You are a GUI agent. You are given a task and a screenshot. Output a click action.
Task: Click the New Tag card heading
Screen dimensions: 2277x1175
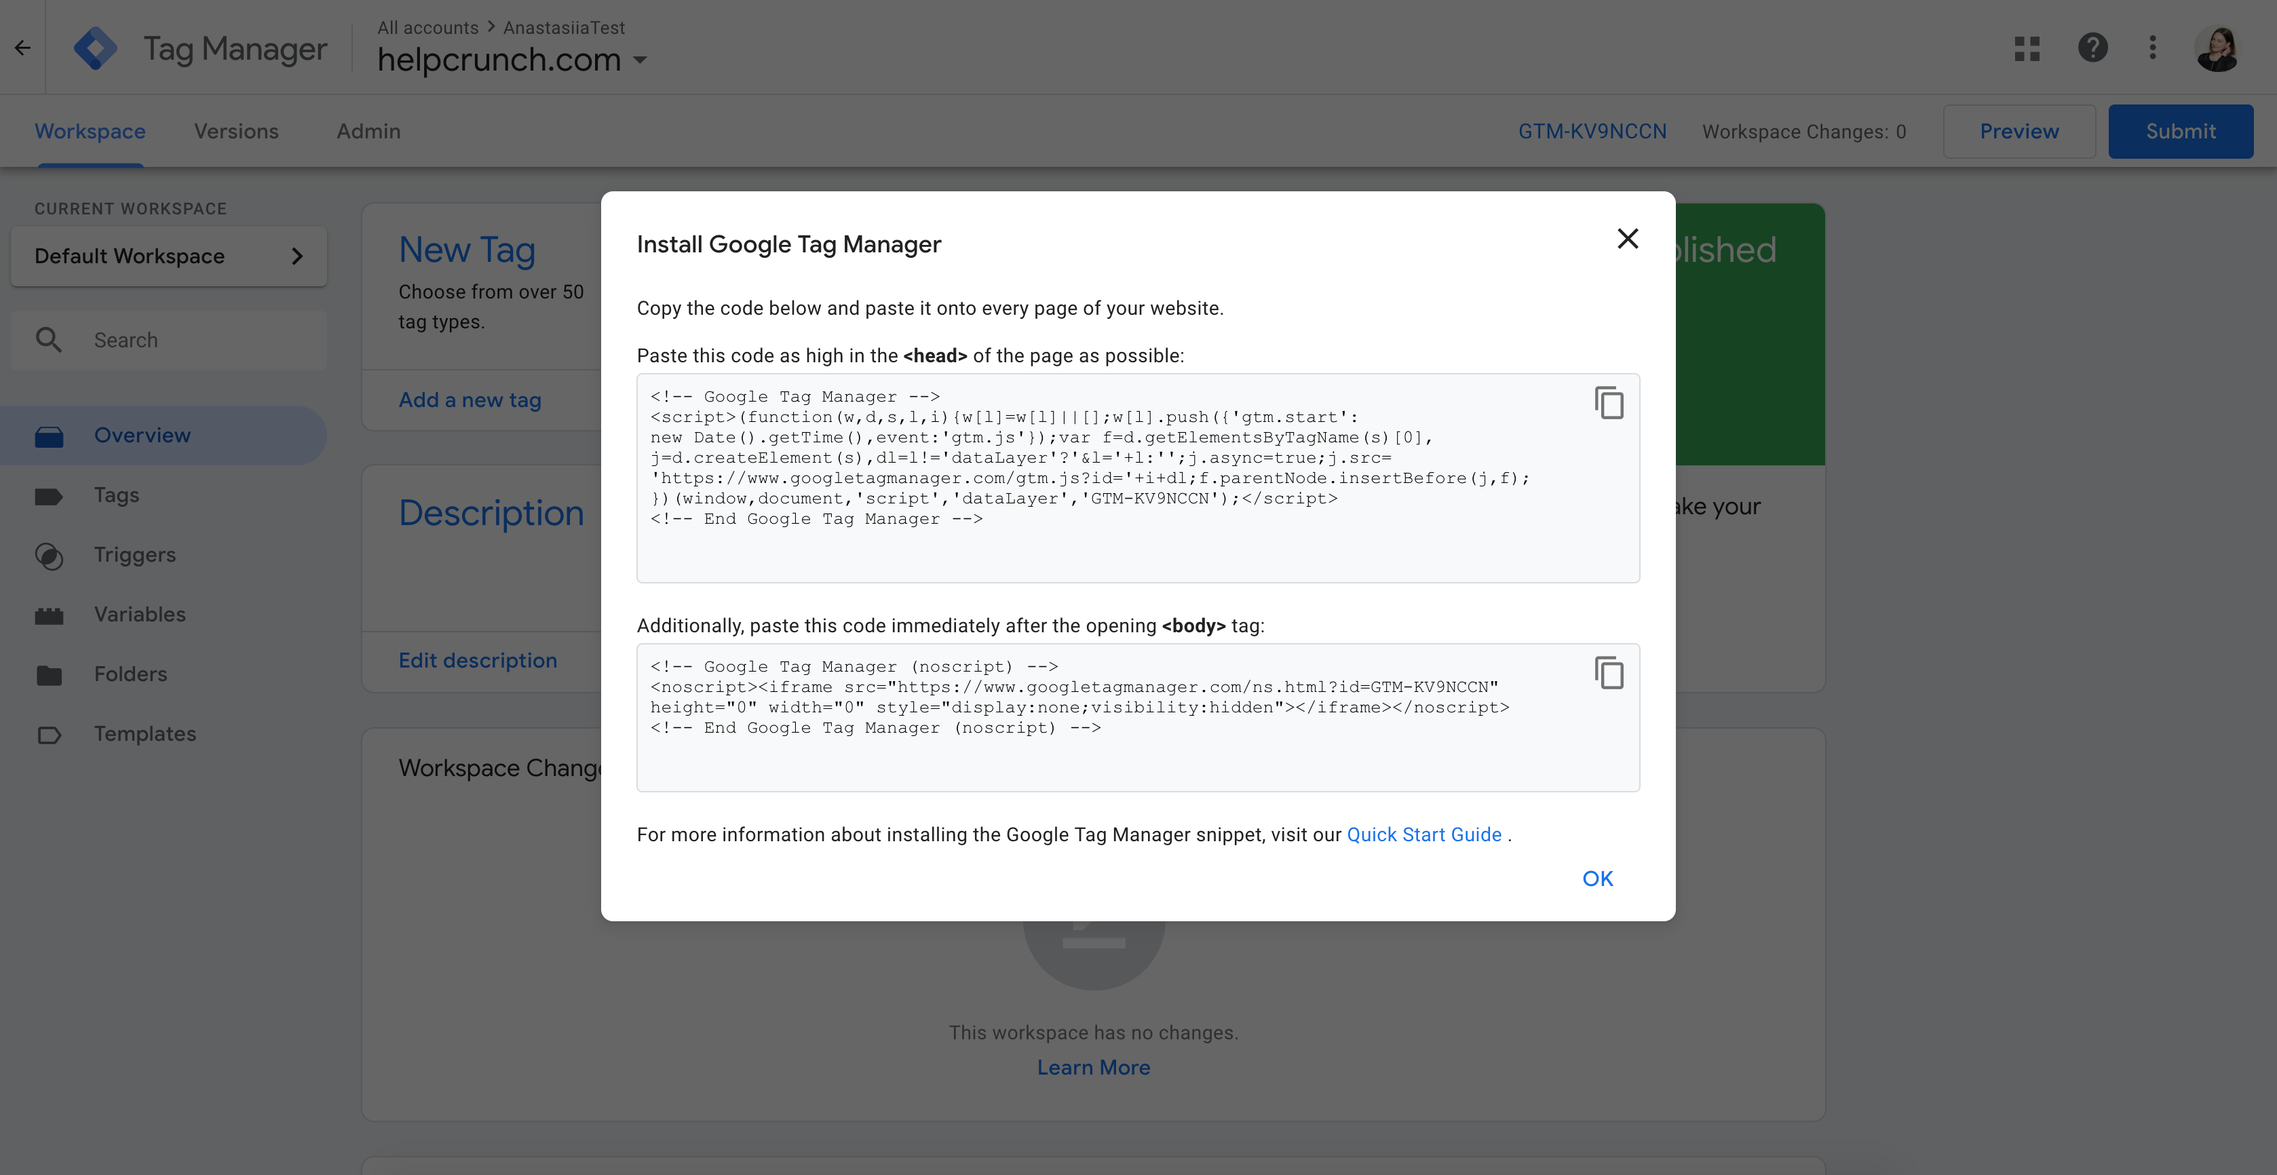click(x=467, y=250)
